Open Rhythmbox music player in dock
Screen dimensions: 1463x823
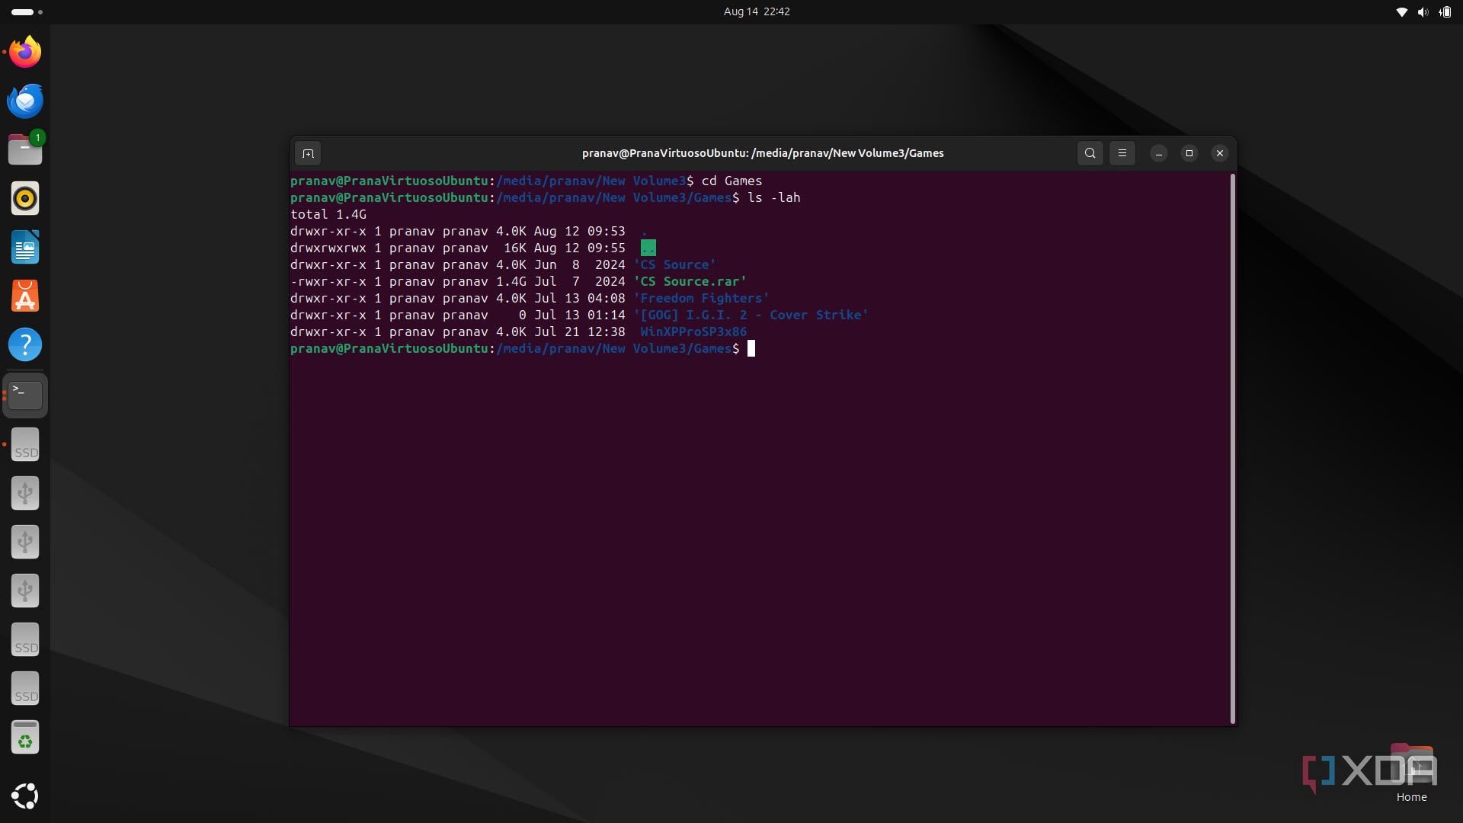[25, 198]
